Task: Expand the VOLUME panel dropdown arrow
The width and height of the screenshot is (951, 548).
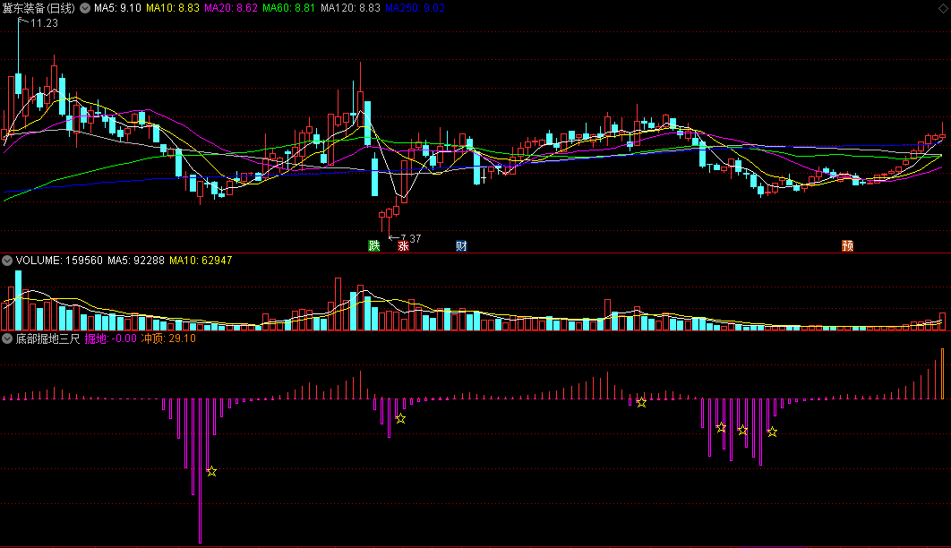Action: click(7, 261)
